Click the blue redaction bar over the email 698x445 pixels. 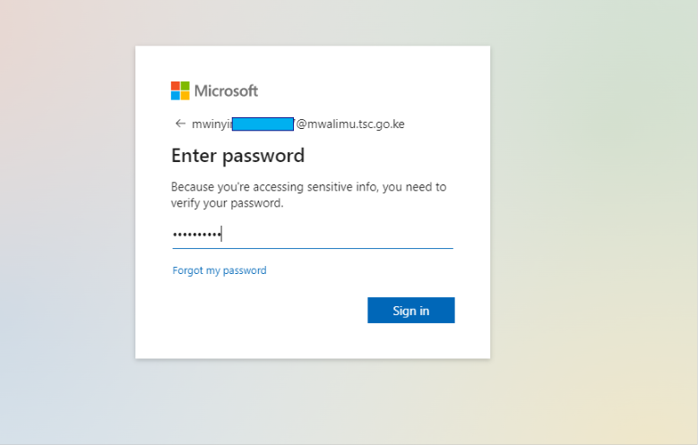coord(263,124)
